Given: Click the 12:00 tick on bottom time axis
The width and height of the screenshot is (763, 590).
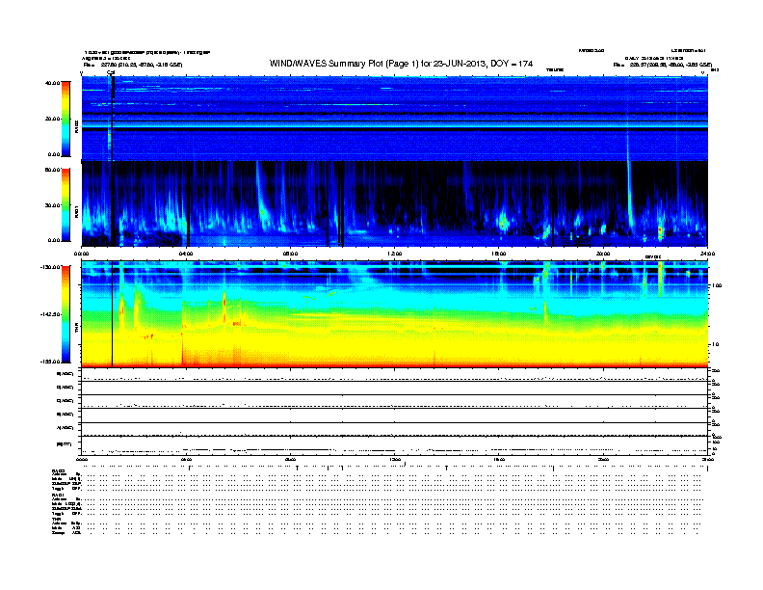Looking at the screenshot, I should tap(395, 459).
